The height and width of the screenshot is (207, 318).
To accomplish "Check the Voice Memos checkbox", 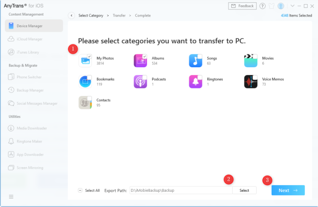I will coord(255,77).
